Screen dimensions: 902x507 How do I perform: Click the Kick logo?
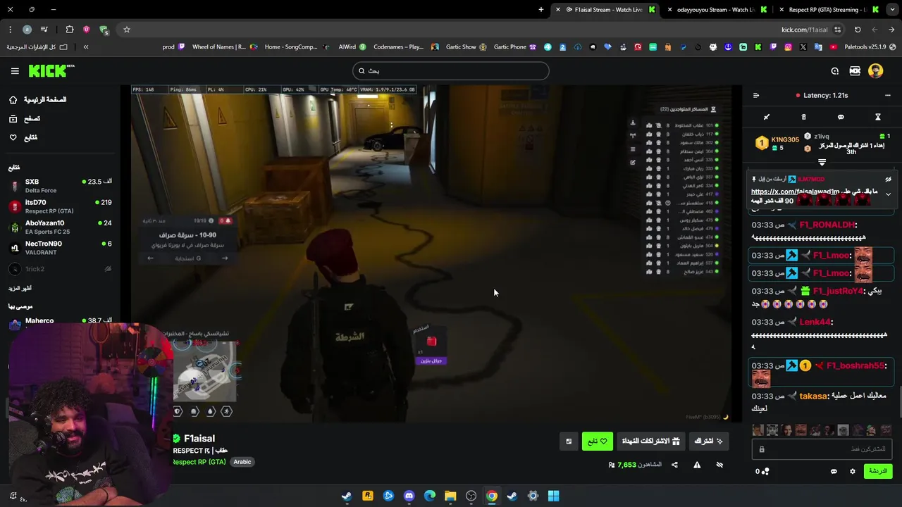click(51, 70)
